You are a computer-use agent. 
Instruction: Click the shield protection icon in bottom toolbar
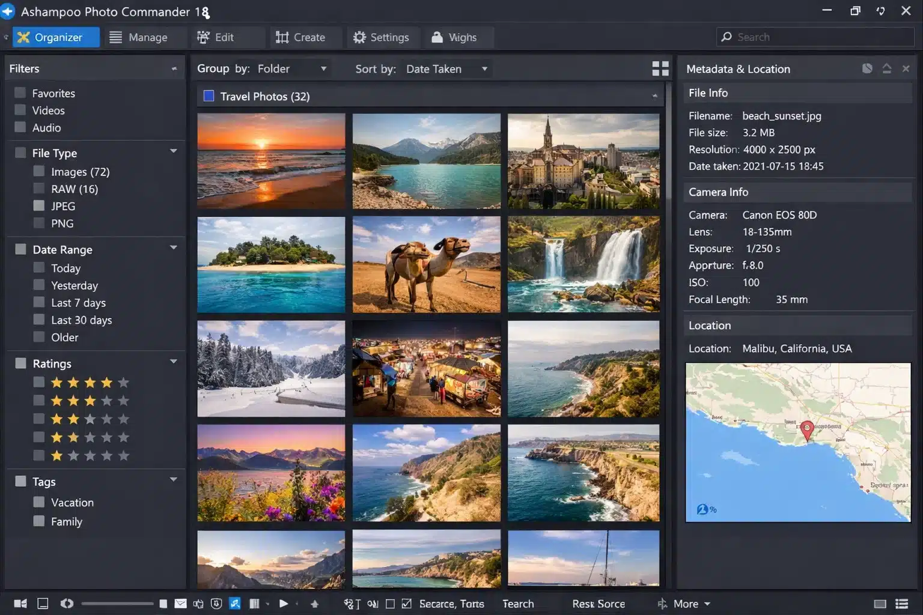216,604
